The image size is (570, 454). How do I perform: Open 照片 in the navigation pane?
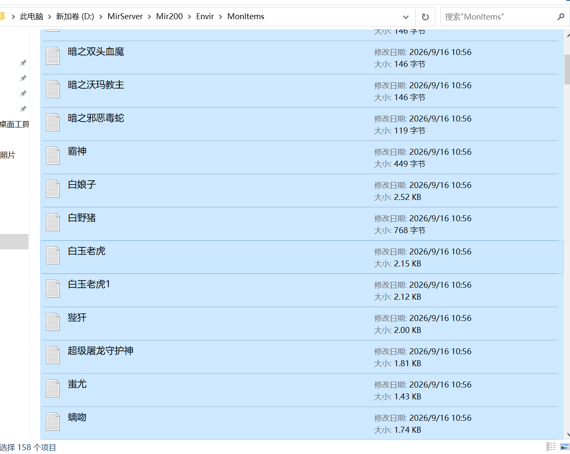point(8,155)
